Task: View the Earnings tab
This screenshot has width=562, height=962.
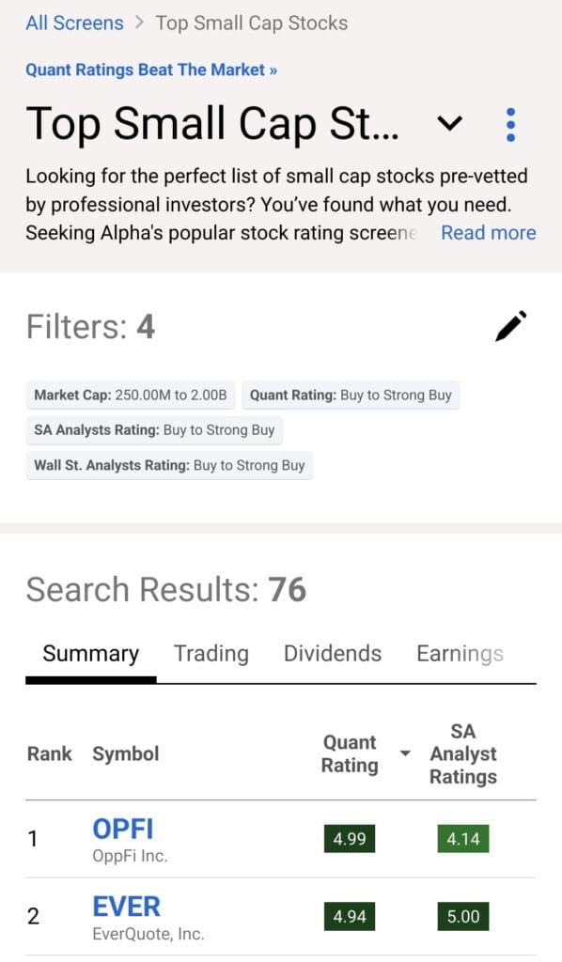Action: click(460, 653)
